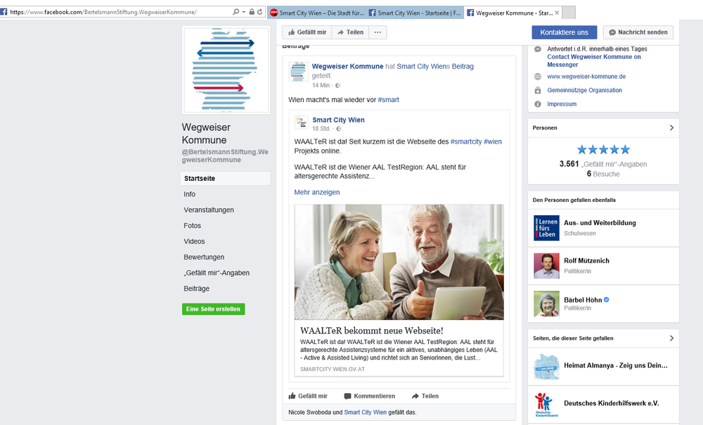Open Aus- und Weiterbildung page
The height and width of the screenshot is (425, 703).
pos(600,223)
